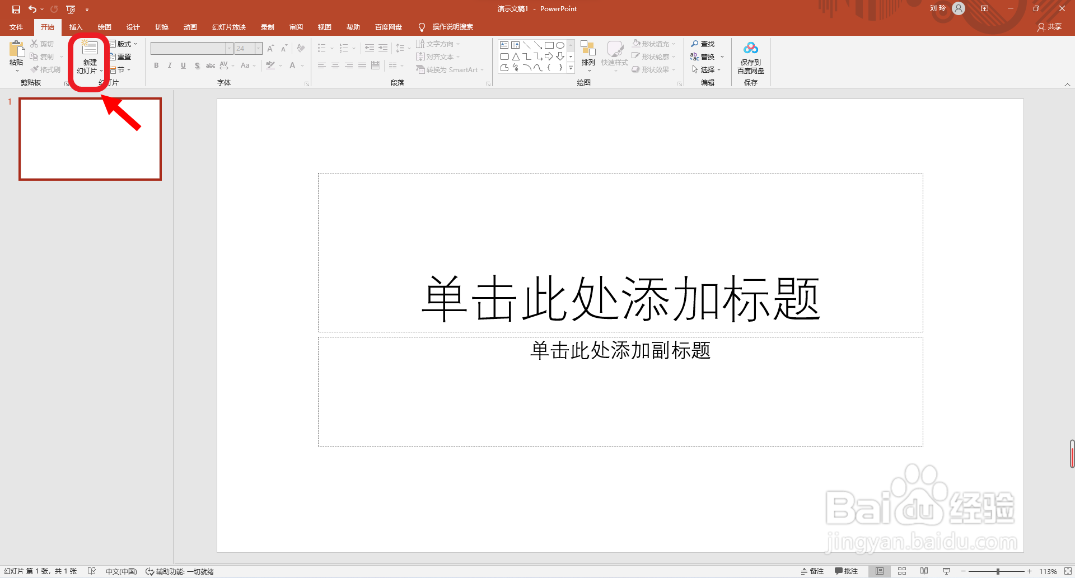Image resolution: width=1075 pixels, height=578 pixels.
Task: Open the Text Direction (文字方向) dropdown
Action: coord(438,44)
